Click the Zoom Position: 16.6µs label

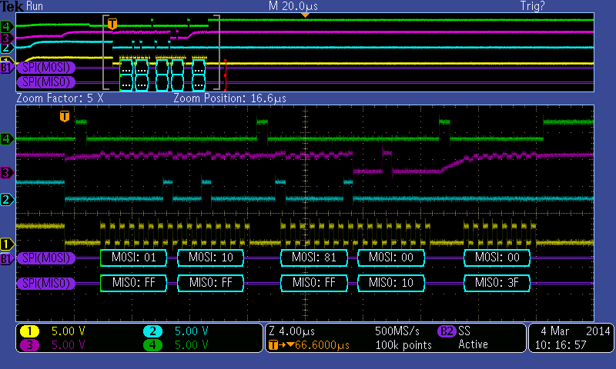click(229, 98)
